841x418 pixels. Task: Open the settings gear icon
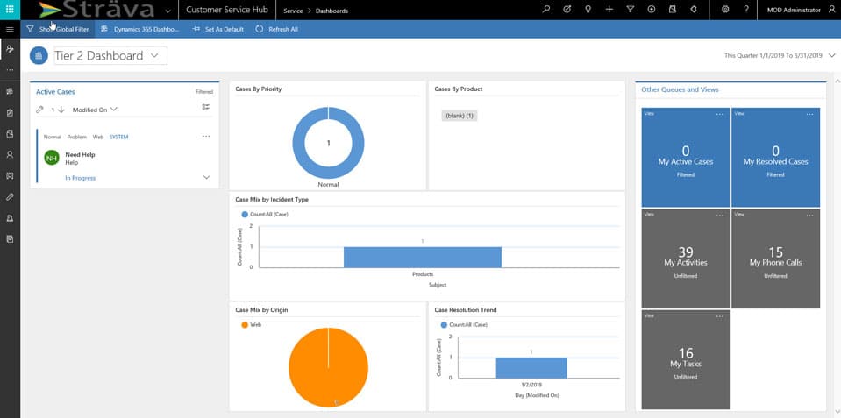point(724,10)
